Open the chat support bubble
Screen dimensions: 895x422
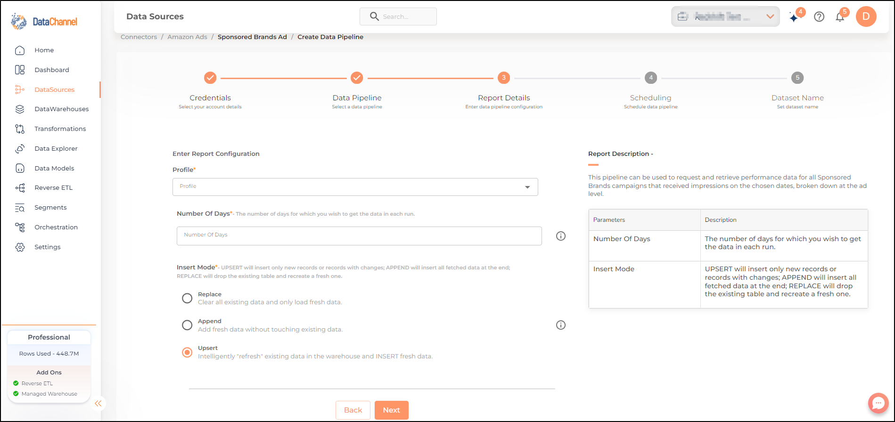[x=878, y=403]
